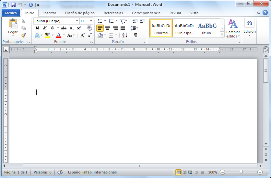Switch to the Referencias tab
271x178 pixels.
coord(113,13)
